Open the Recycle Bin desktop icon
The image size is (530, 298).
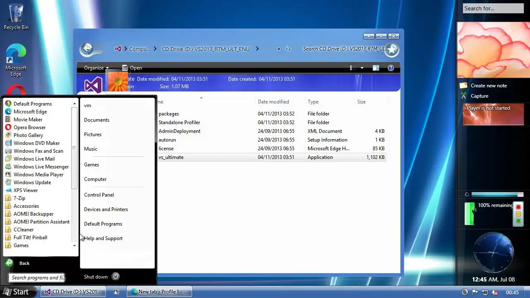click(x=16, y=17)
